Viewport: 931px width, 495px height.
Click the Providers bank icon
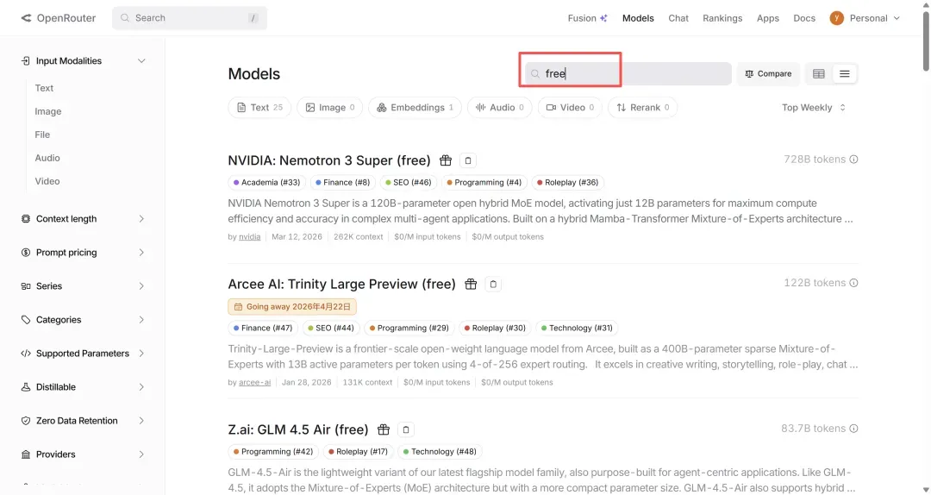point(26,454)
